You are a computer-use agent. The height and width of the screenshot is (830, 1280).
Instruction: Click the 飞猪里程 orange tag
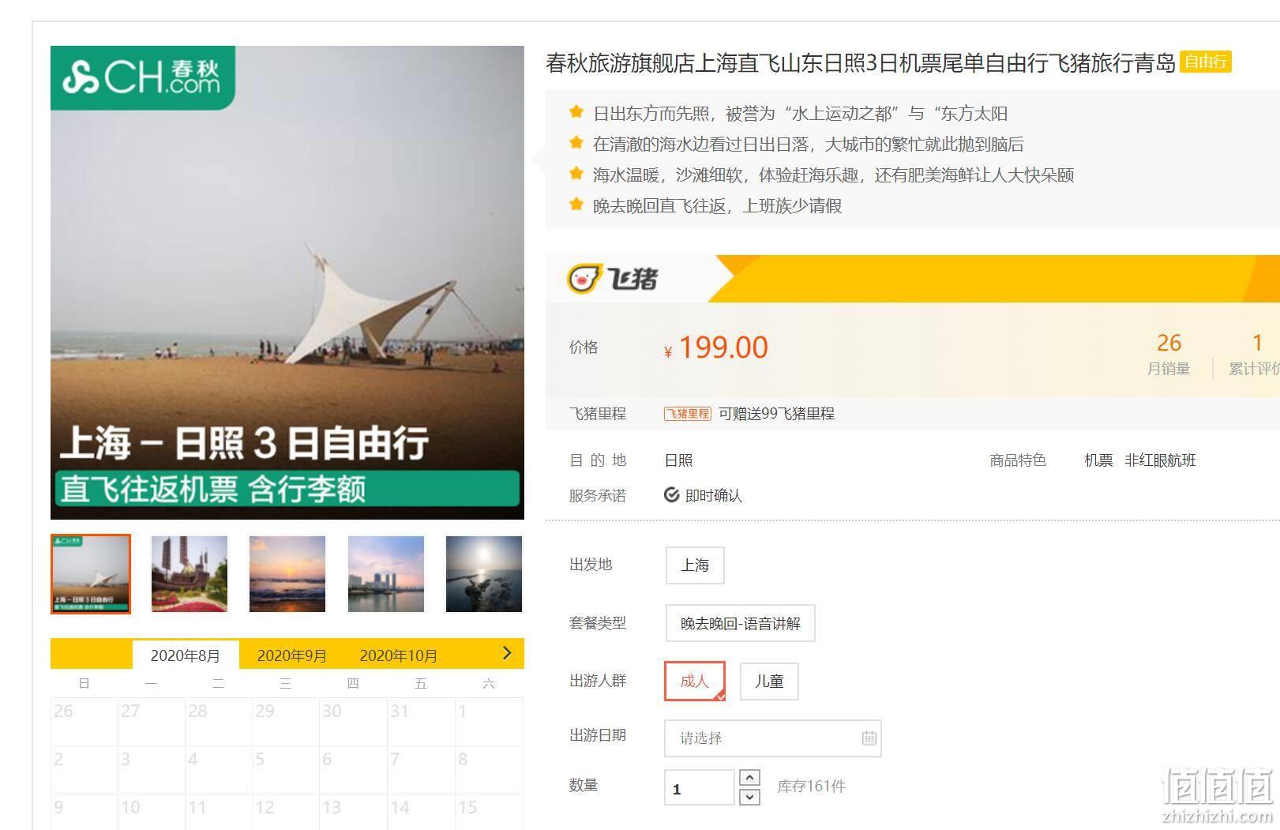[x=687, y=413]
